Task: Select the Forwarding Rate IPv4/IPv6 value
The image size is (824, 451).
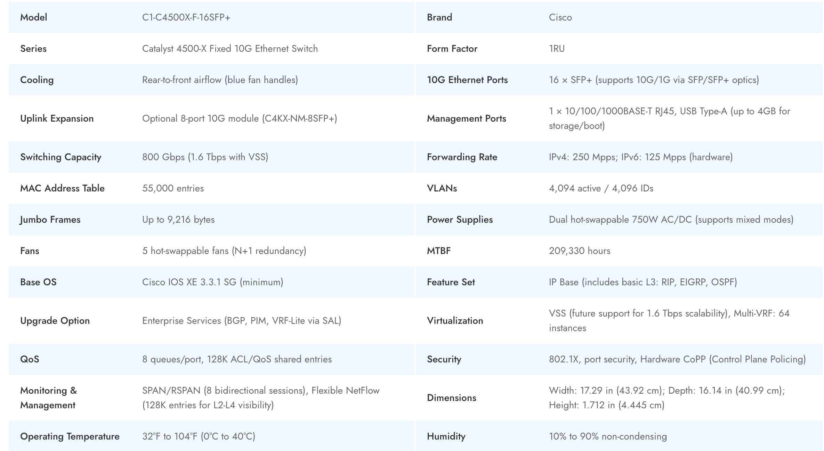Action: [x=640, y=157]
